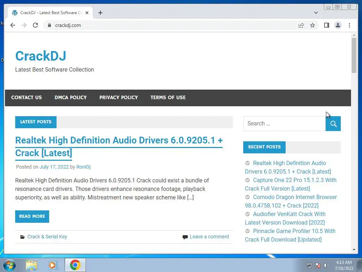Open recent post Capture One 22 Pro

coord(291,184)
